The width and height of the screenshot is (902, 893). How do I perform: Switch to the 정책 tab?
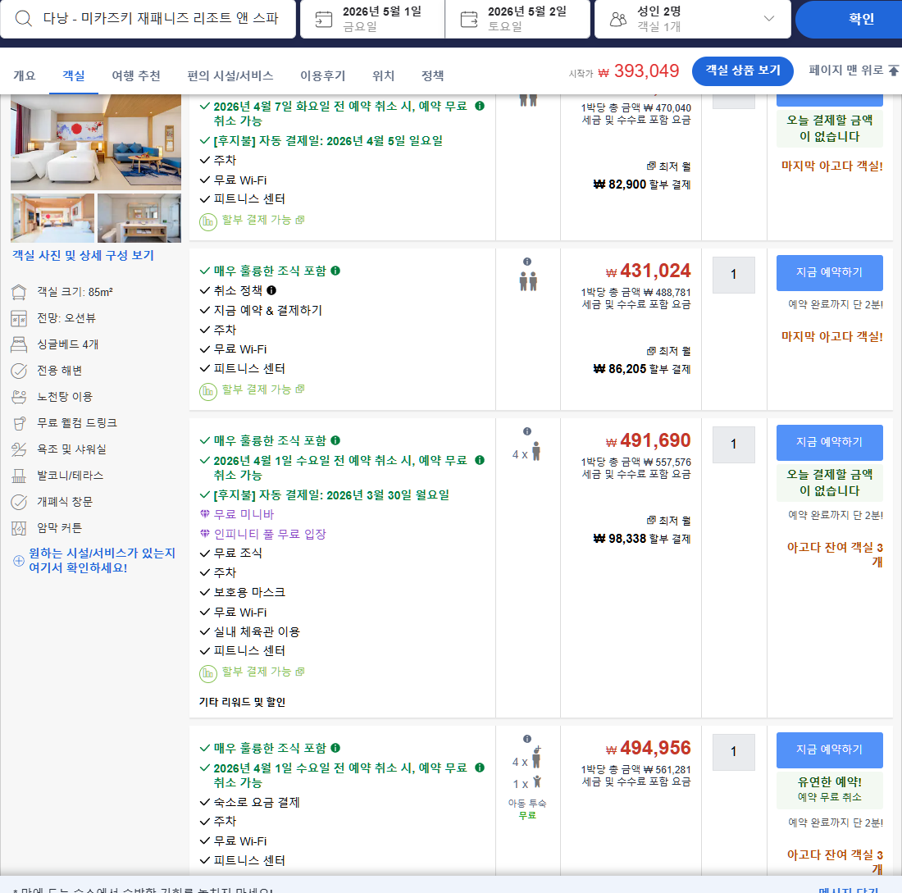(x=432, y=75)
